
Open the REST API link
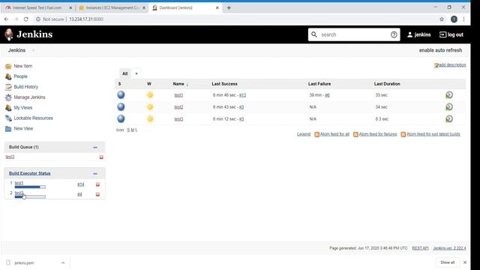(x=420, y=248)
